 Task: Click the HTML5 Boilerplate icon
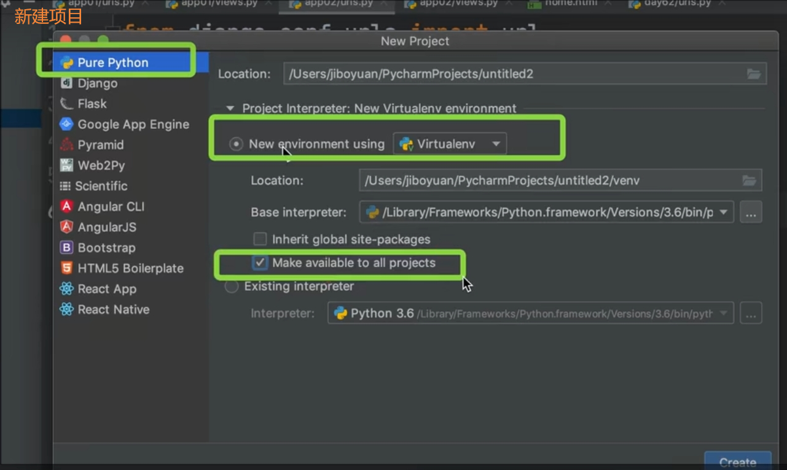66,268
